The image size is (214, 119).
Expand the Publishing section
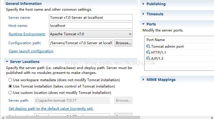click(x=143, y=4)
